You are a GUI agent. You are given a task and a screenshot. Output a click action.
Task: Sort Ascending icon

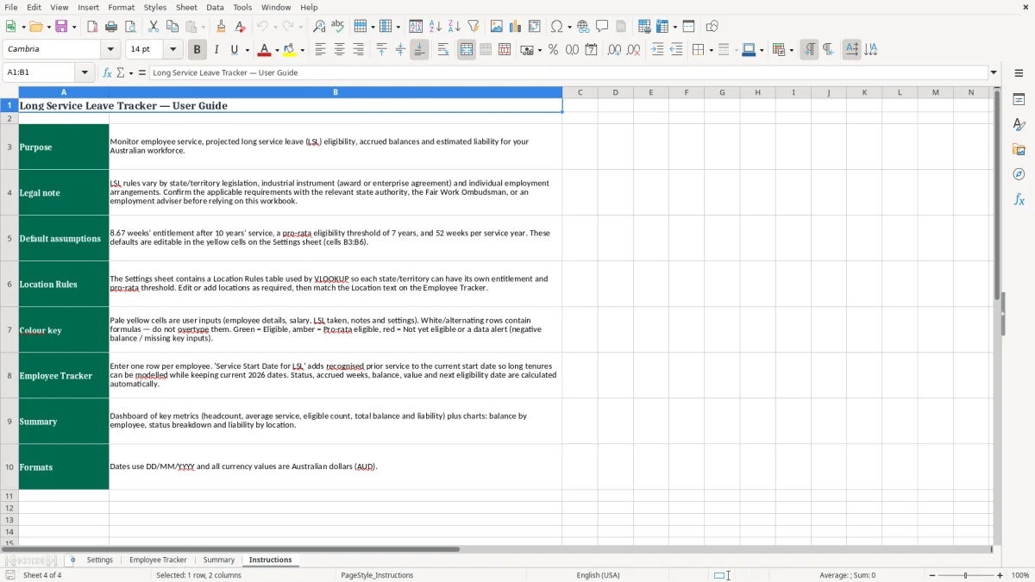(435, 27)
